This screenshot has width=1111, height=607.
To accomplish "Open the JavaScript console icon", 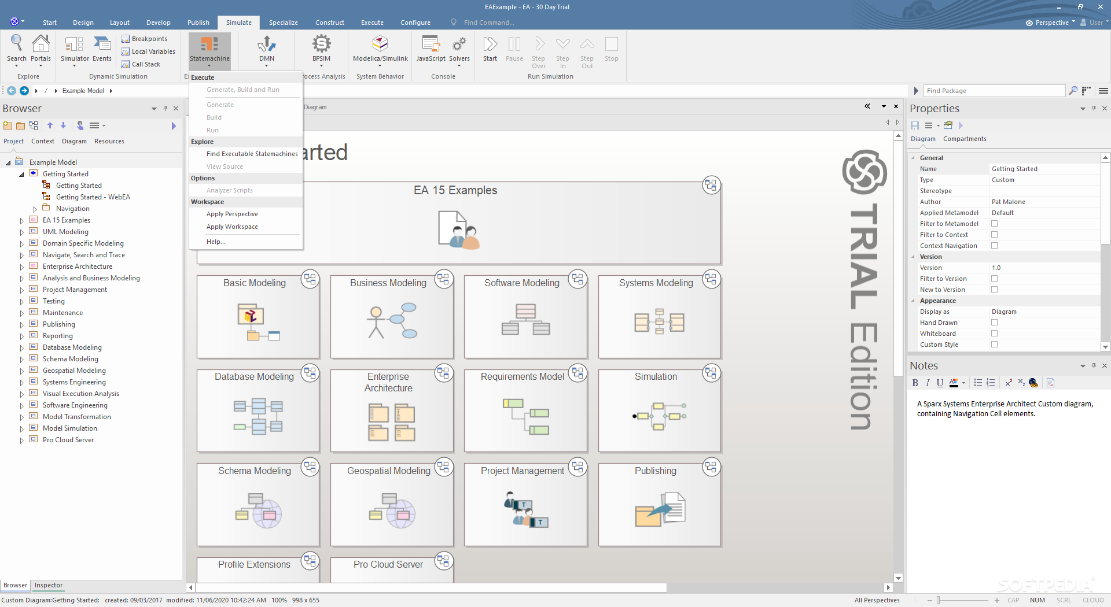I will 431,49.
